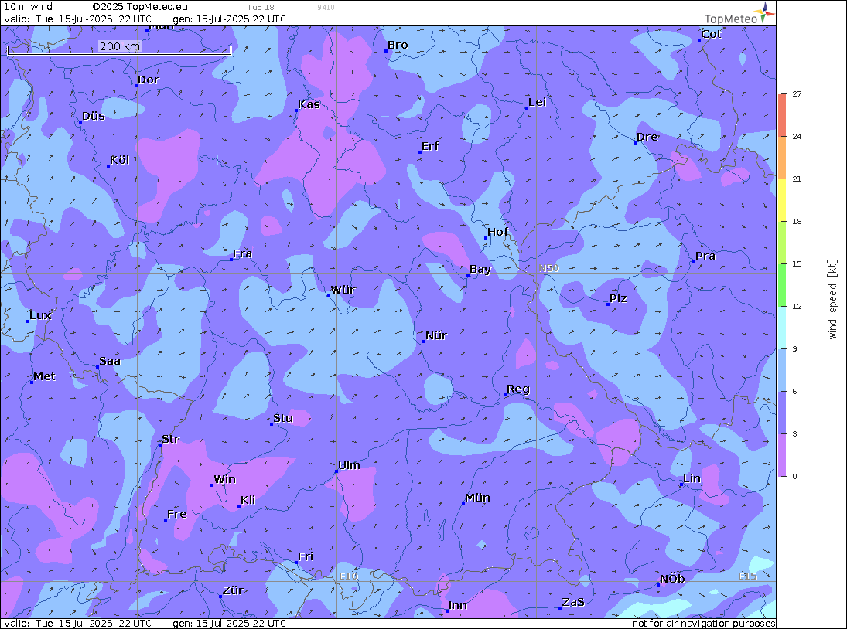Viewport: 847px width, 629px height.
Task: Select the 'Hof' city label
Action: (x=497, y=232)
